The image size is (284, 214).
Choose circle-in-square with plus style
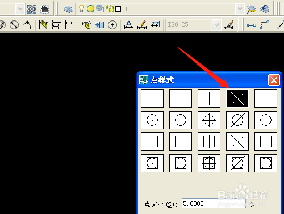pos(209,163)
